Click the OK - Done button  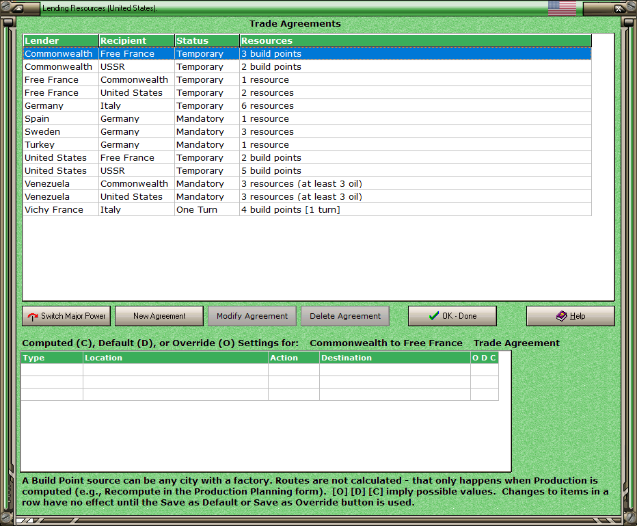(x=452, y=316)
